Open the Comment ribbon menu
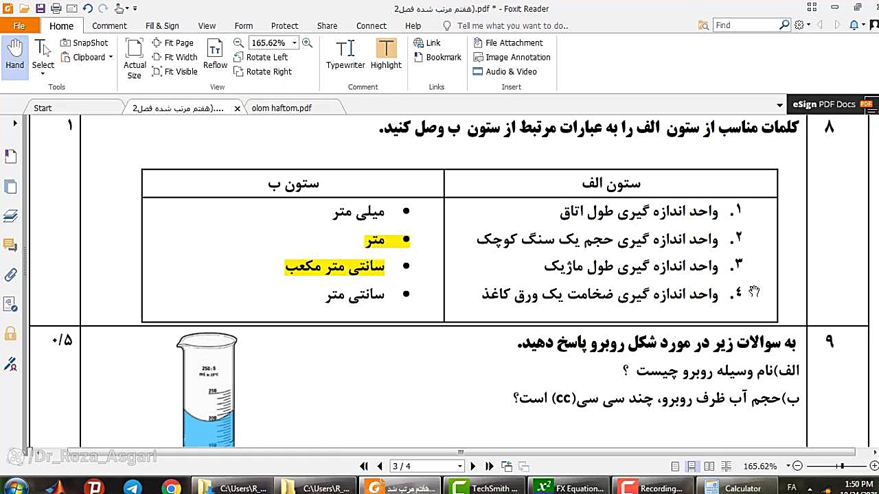 (109, 25)
